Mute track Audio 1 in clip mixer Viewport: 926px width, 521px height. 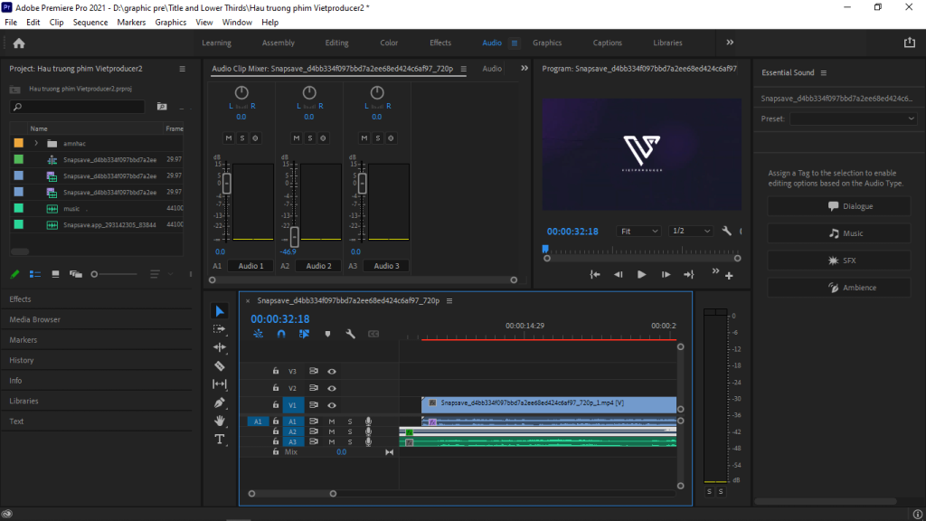coord(229,138)
